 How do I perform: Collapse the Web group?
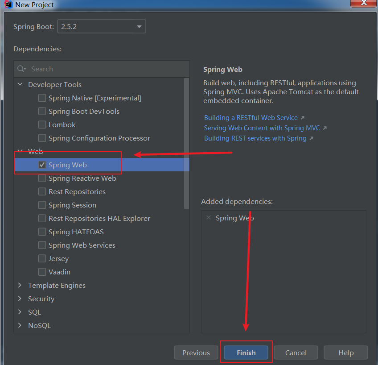point(20,151)
